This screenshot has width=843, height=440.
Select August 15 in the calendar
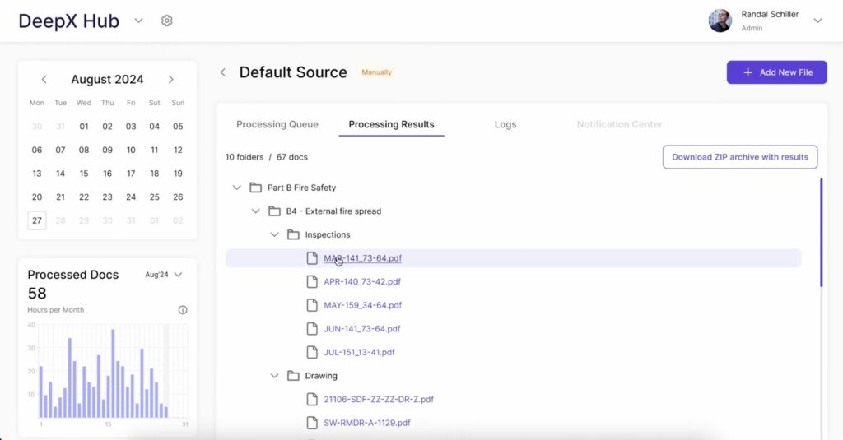[x=84, y=174]
